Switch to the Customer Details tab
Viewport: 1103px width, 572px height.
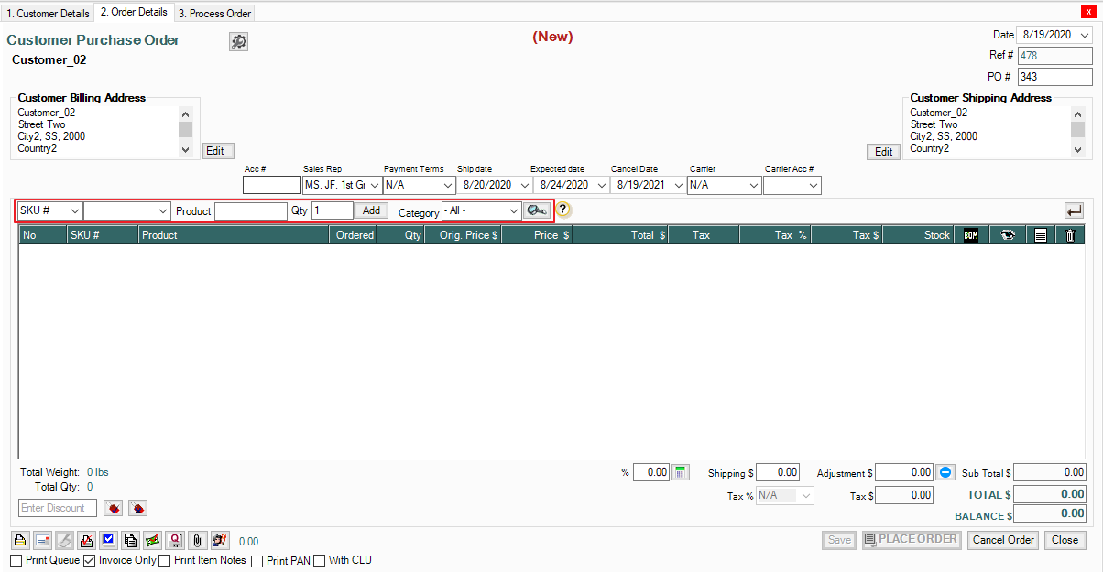48,14
